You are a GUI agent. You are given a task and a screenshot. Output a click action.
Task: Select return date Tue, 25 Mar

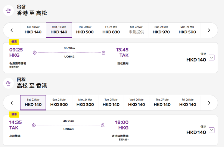pos(111,103)
